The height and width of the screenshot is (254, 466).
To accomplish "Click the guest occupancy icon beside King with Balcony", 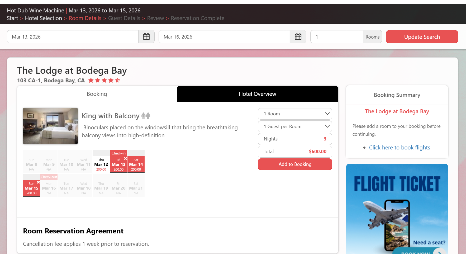I will pos(146,116).
